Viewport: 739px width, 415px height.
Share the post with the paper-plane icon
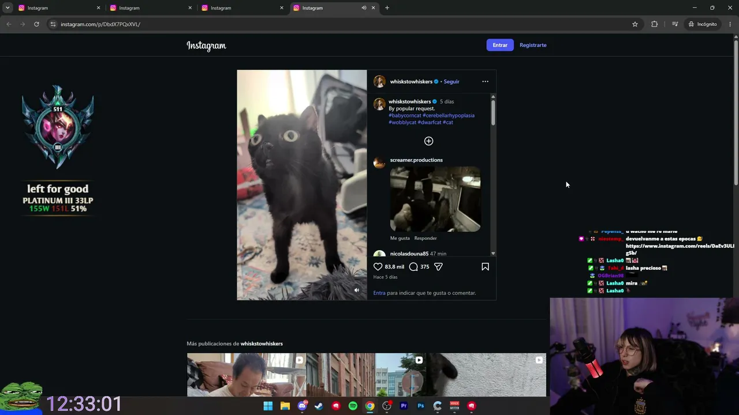(x=438, y=267)
